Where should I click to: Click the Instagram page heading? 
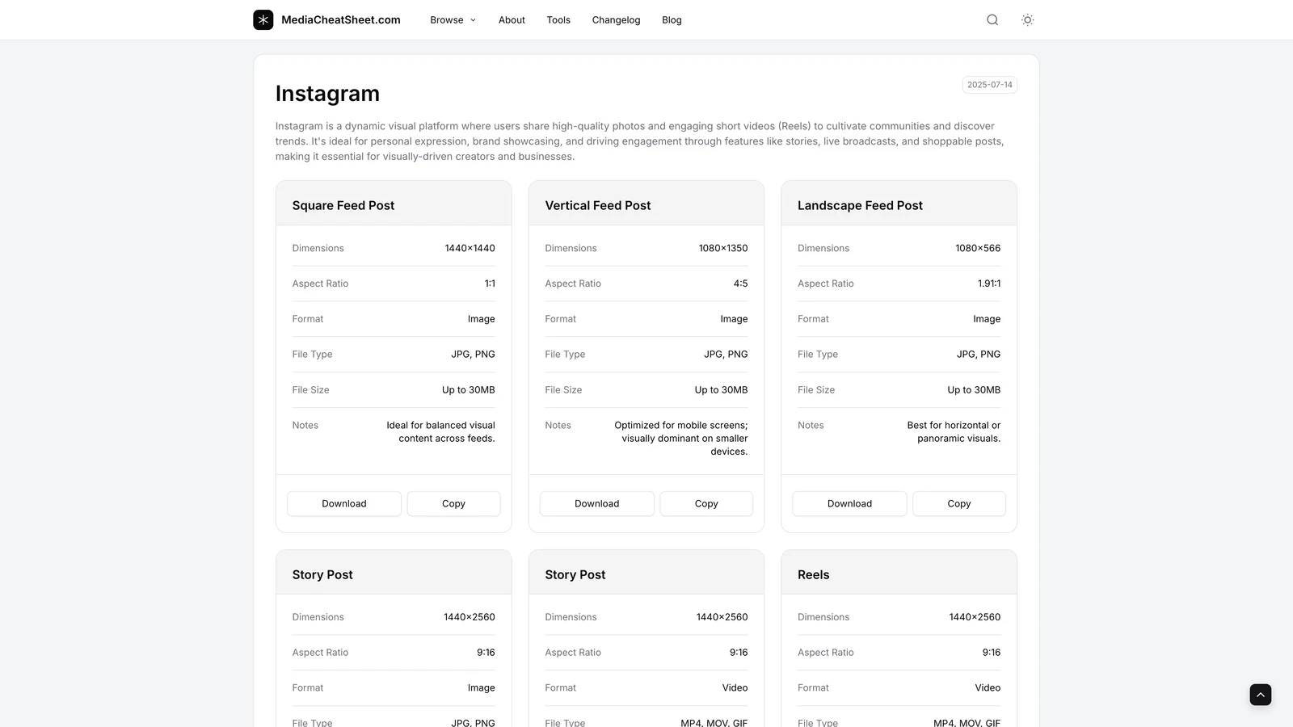(327, 94)
